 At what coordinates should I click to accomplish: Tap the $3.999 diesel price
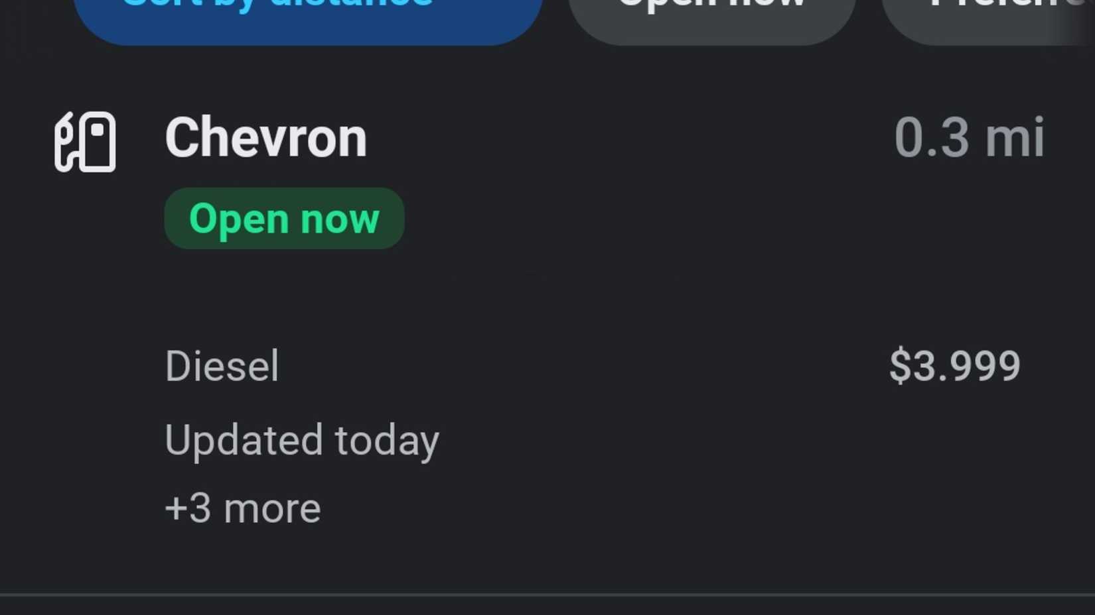[x=954, y=366]
